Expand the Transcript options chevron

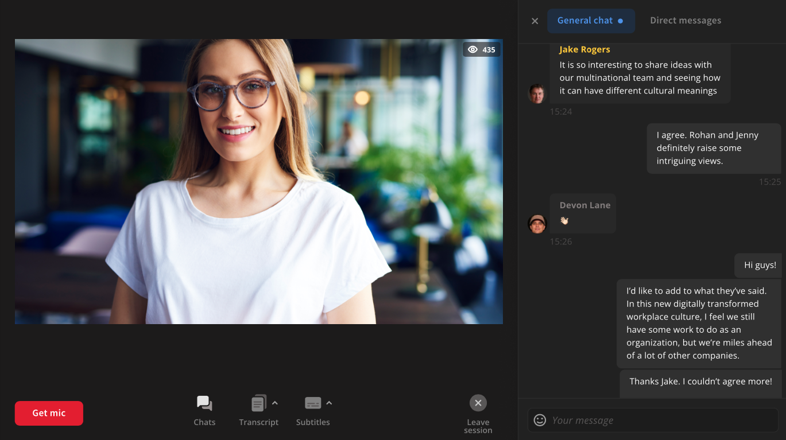275,403
